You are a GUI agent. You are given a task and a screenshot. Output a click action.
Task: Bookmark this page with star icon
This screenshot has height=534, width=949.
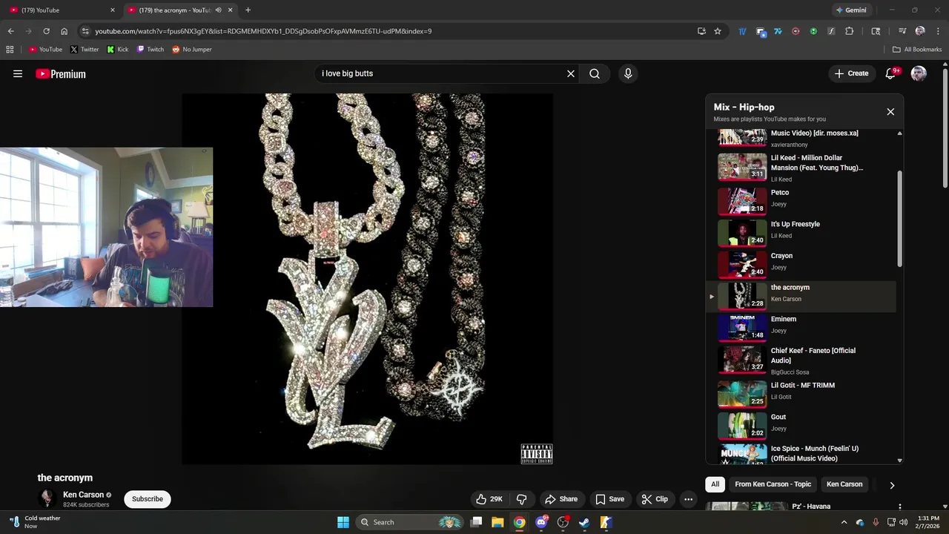click(x=718, y=31)
